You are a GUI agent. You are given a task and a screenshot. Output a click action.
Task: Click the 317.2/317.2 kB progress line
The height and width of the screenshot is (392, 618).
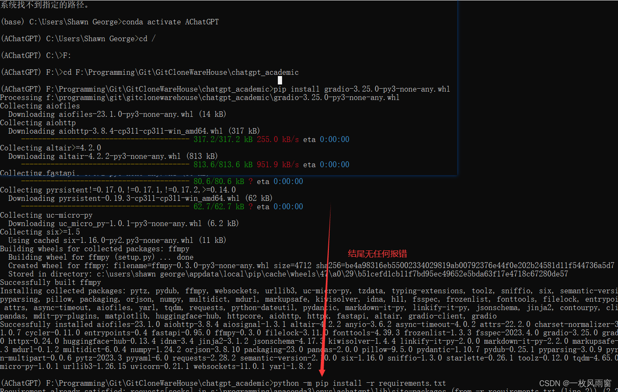pyautogui.click(x=185, y=139)
